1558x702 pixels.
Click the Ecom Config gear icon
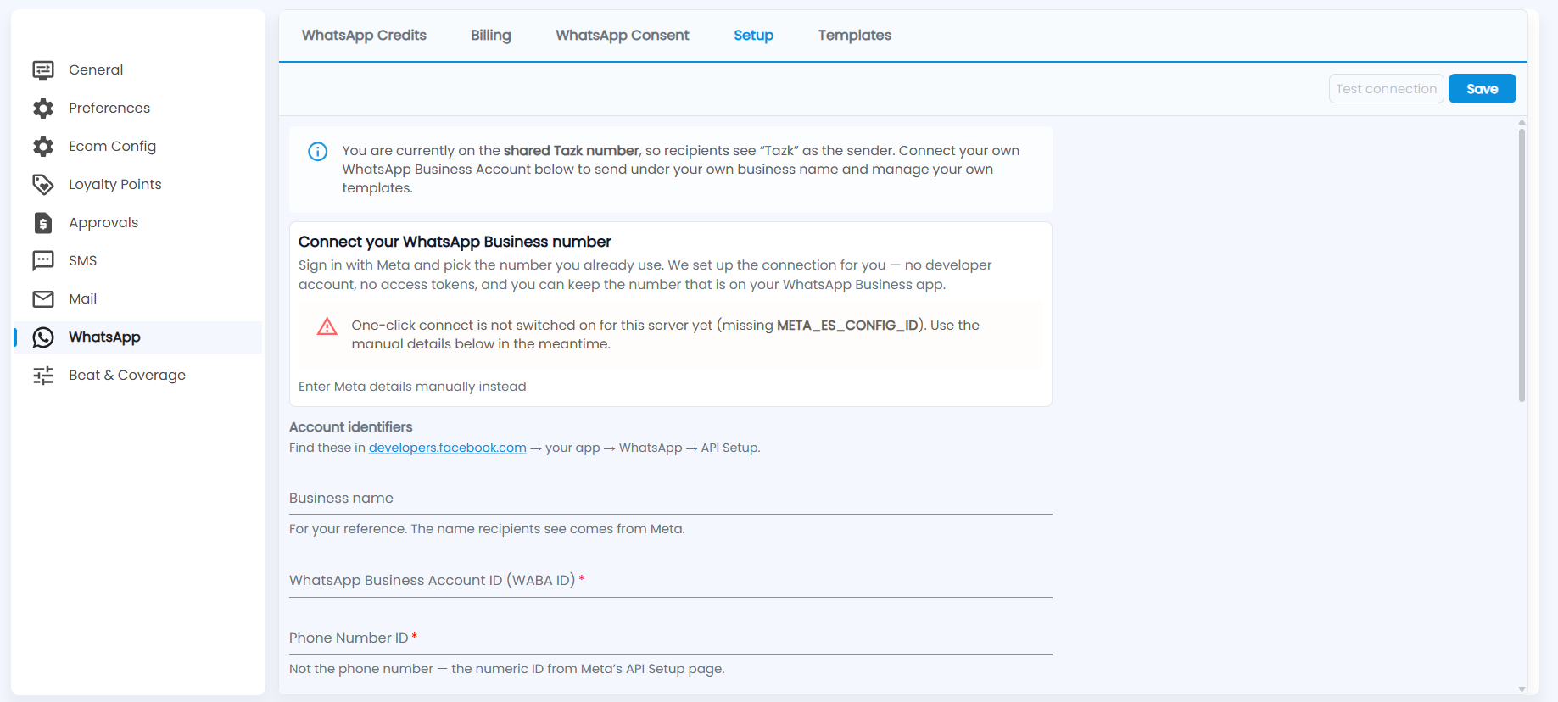[x=43, y=146]
